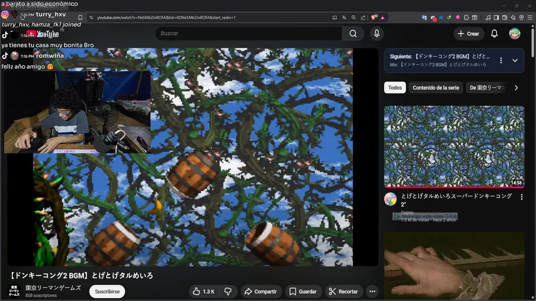Image resolution: width=536 pixels, height=301 pixels.
Task: Click Descargar este video overlay button
Action: click(x=420, y=216)
